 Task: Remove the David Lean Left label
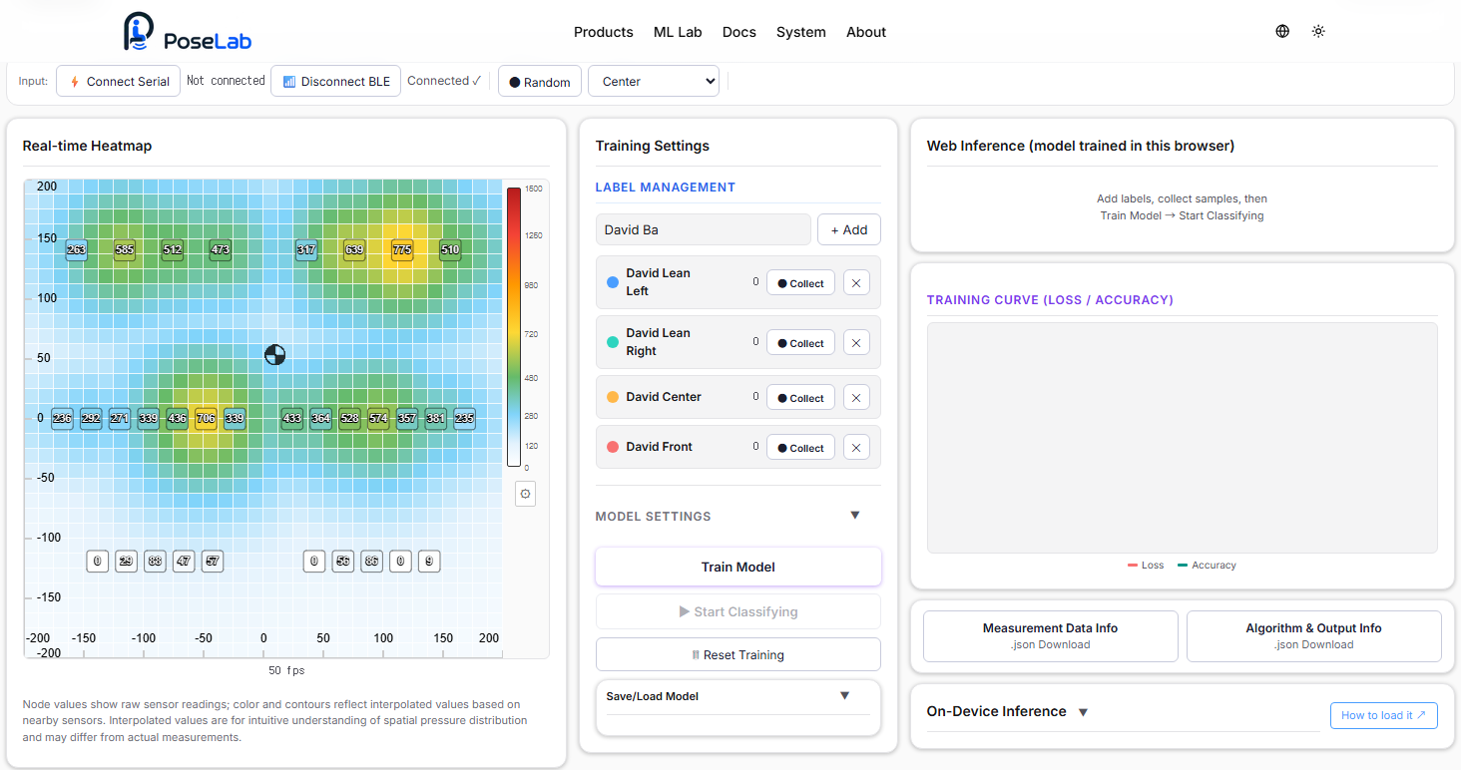pos(856,283)
